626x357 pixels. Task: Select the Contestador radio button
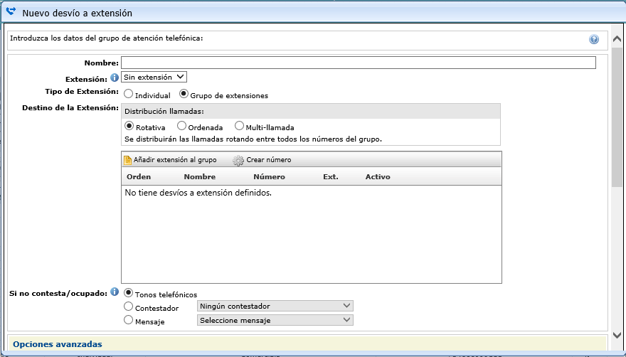click(128, 307)
